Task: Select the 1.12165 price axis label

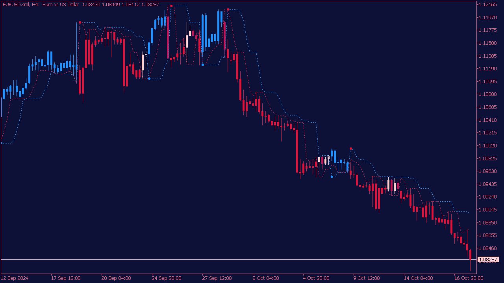Action: tap(488, 5)
